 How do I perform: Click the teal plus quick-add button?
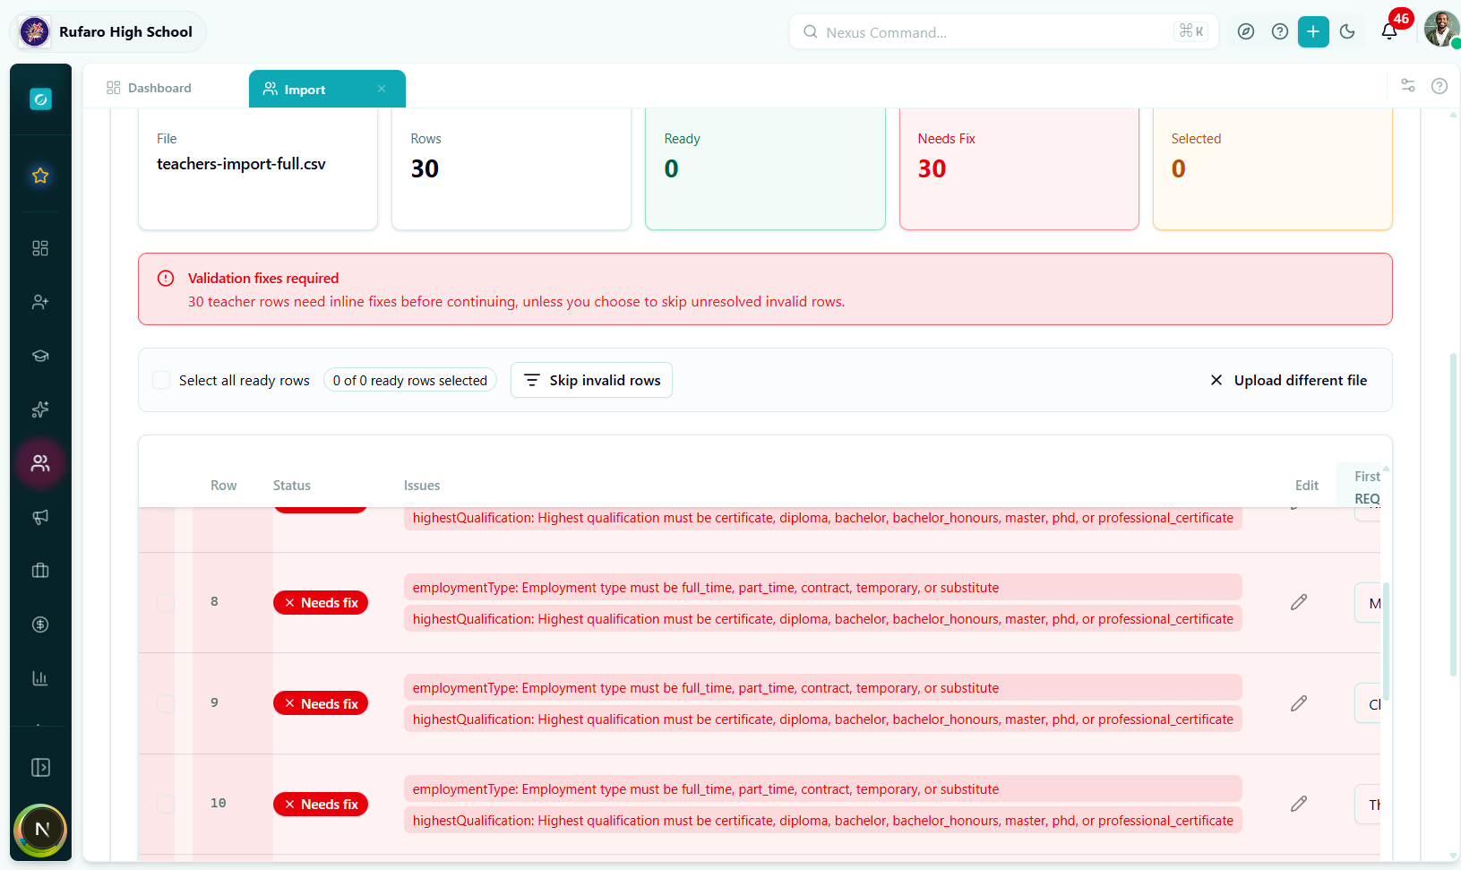click(x=1313, y=32)
